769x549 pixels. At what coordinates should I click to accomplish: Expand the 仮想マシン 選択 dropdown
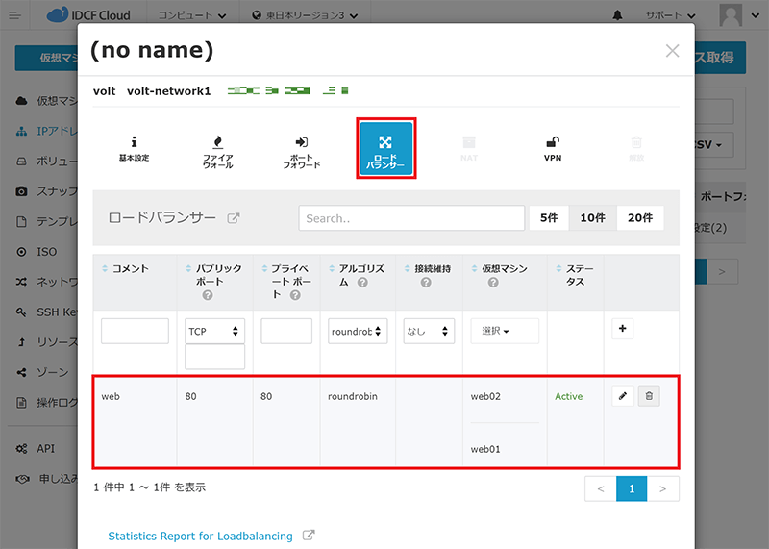(504, 331)
